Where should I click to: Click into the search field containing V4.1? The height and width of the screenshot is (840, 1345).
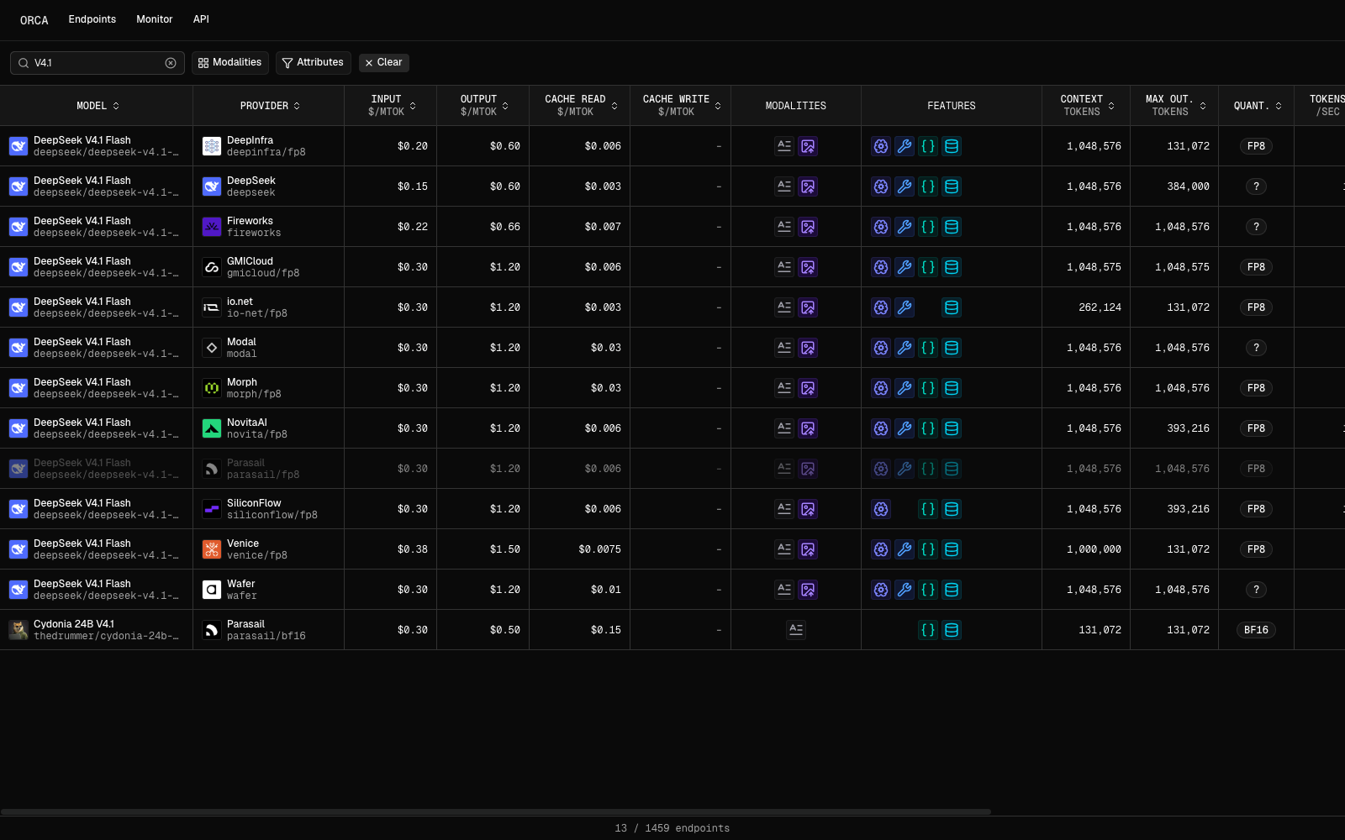(97, 63)
